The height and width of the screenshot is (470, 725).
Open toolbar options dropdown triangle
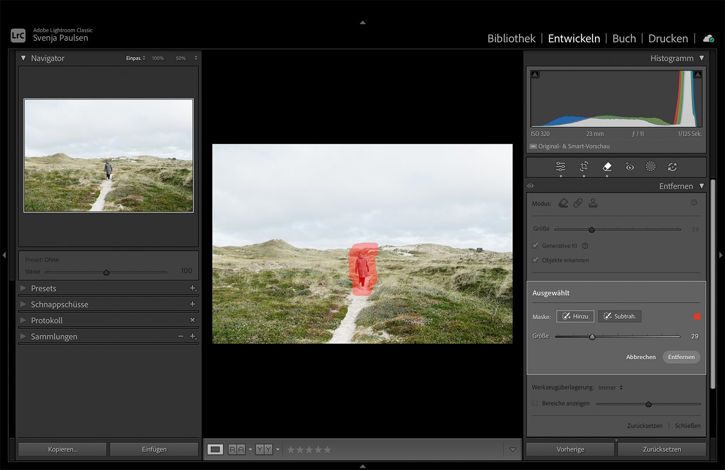pyautogui.click(x=513, y=450)
